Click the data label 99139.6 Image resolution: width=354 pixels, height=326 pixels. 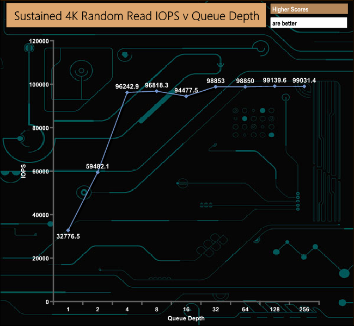274,80
